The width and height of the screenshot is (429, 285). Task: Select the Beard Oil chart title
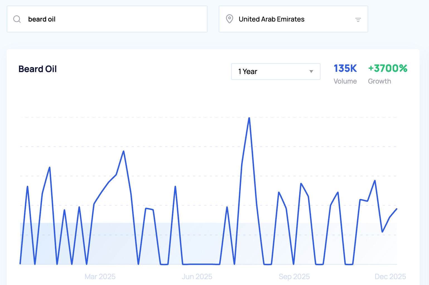(38, 69)
